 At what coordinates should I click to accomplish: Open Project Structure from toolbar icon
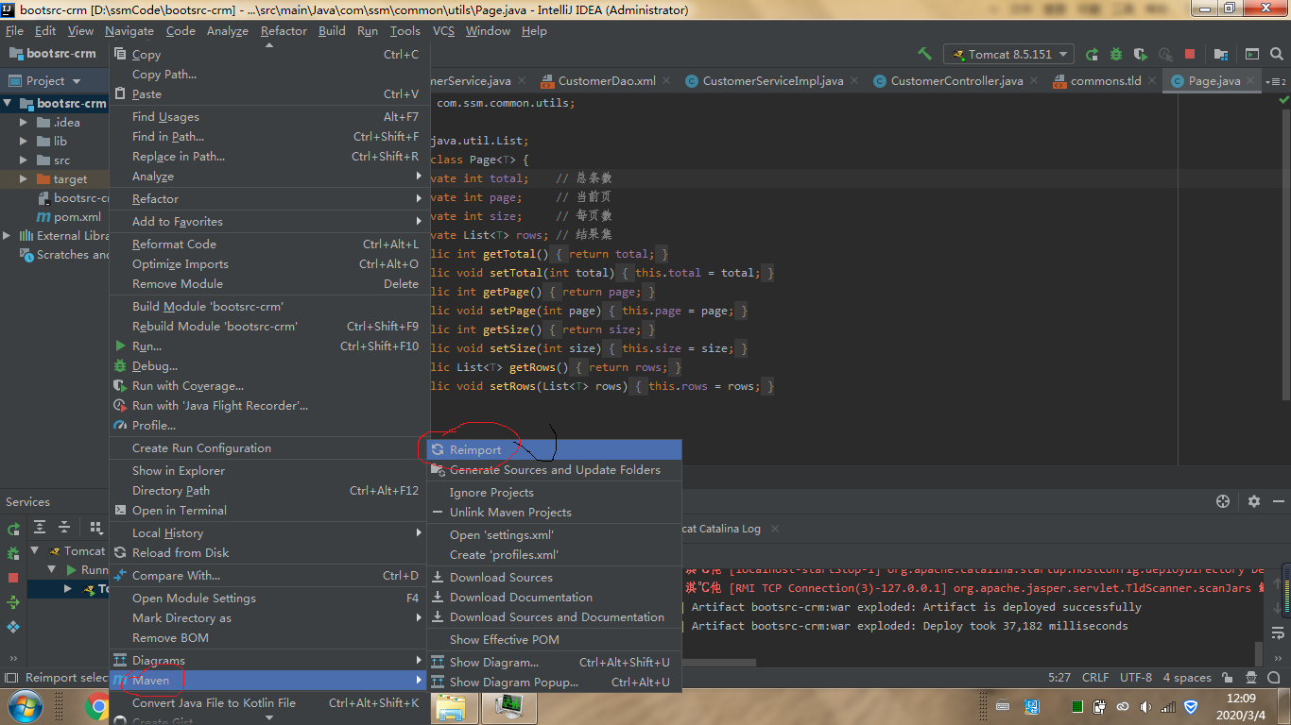pyautogui.click(x=1221, y=54)
